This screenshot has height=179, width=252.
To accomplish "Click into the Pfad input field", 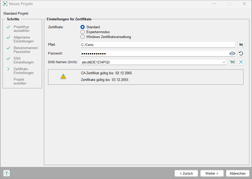I will click(158, 45).
